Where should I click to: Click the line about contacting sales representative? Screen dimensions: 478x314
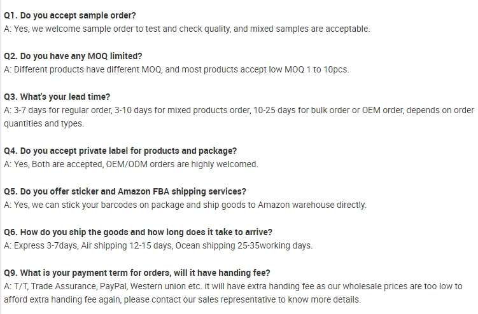pos(182,299)
